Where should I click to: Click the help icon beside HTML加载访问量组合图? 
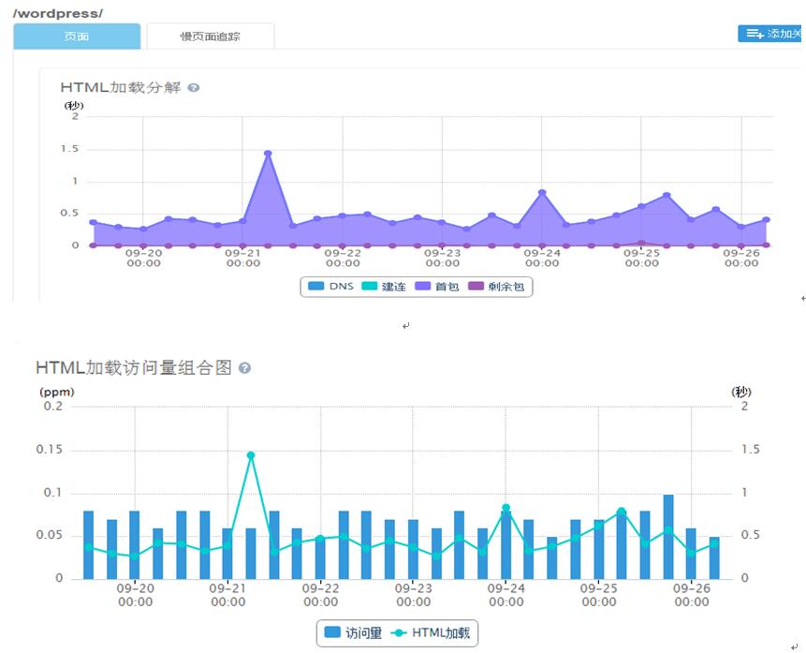tap(246, 369)
